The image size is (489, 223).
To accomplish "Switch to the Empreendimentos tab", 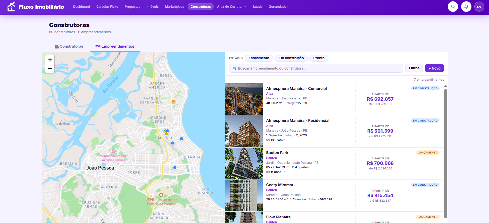I will pos(115,46).
